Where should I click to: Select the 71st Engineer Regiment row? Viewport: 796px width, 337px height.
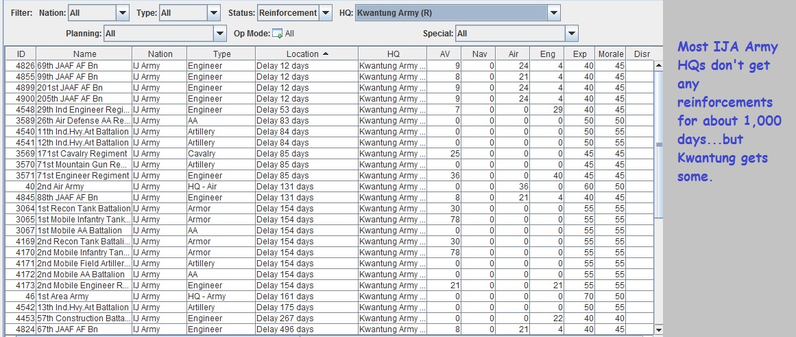click(x=329, y=175)
